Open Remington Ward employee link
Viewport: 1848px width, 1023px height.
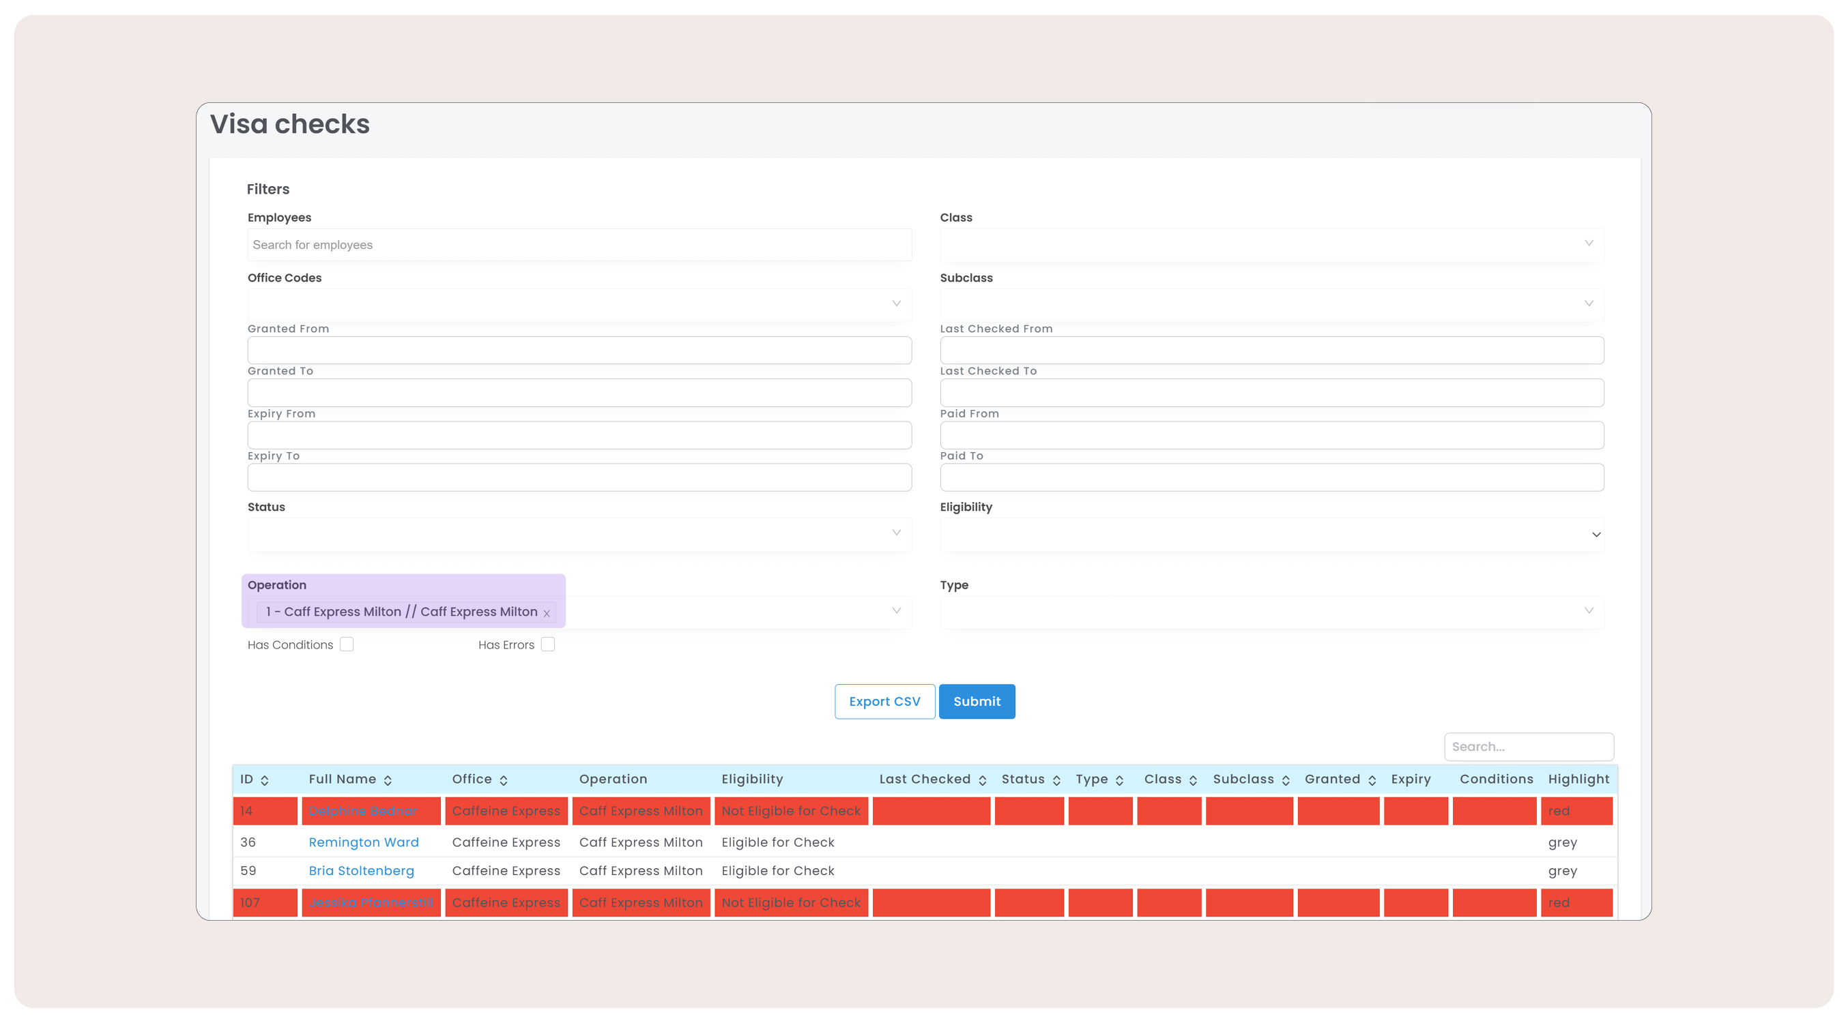(x=363, y=842)
